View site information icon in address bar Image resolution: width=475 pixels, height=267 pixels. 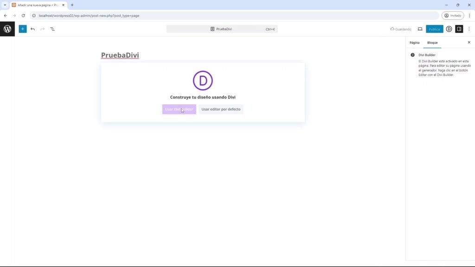(34, 15)
